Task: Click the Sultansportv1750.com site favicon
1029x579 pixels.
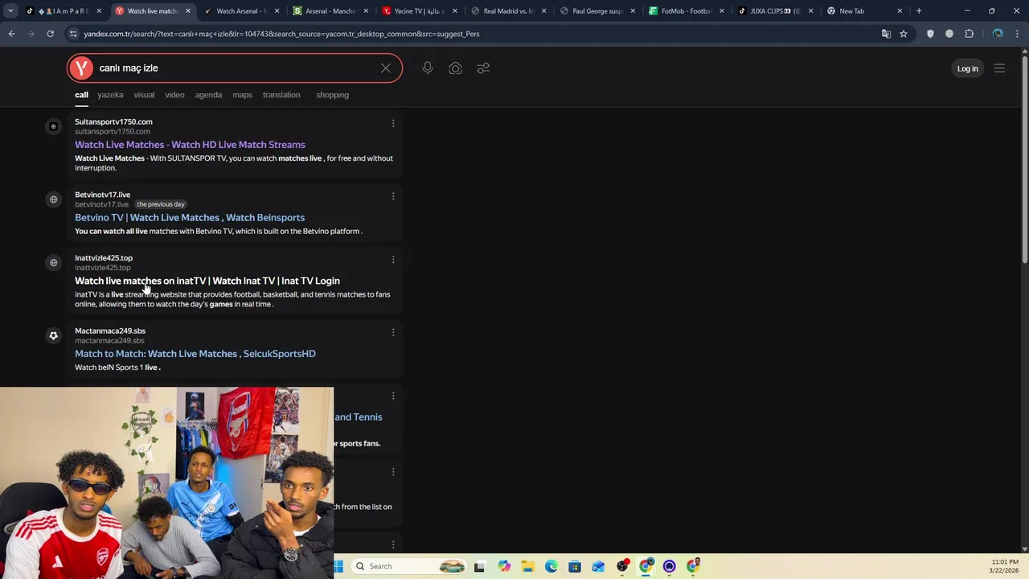Action: click(x=53, y=126)
